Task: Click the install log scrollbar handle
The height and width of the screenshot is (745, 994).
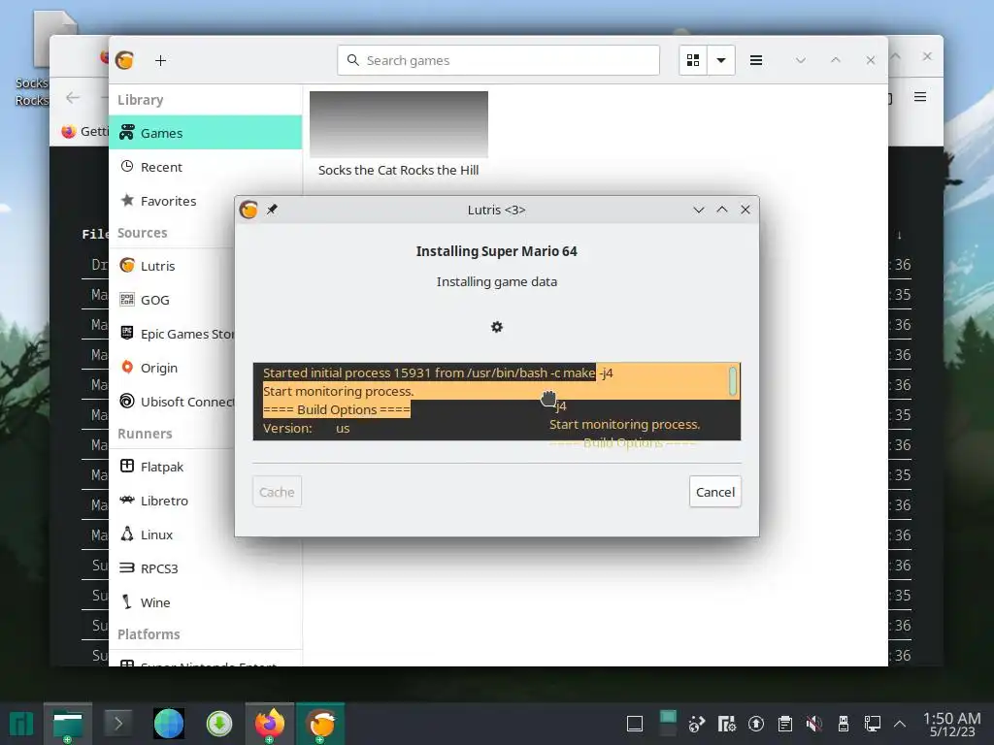Action: tap(733, 381)
